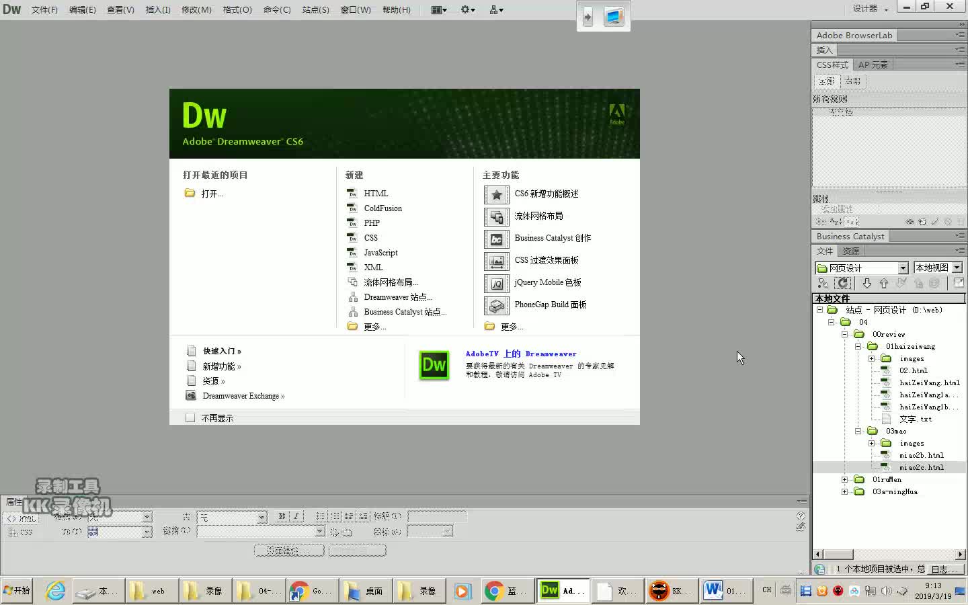The width and height of the screenshot is (968, 605).
Task: Open the 设计器 workspace switcher
Action: (871, 9)
